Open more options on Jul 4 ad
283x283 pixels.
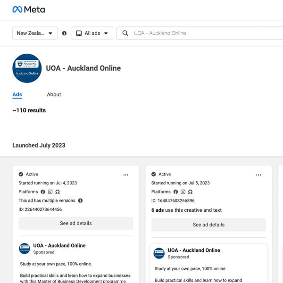coord(126,175)
